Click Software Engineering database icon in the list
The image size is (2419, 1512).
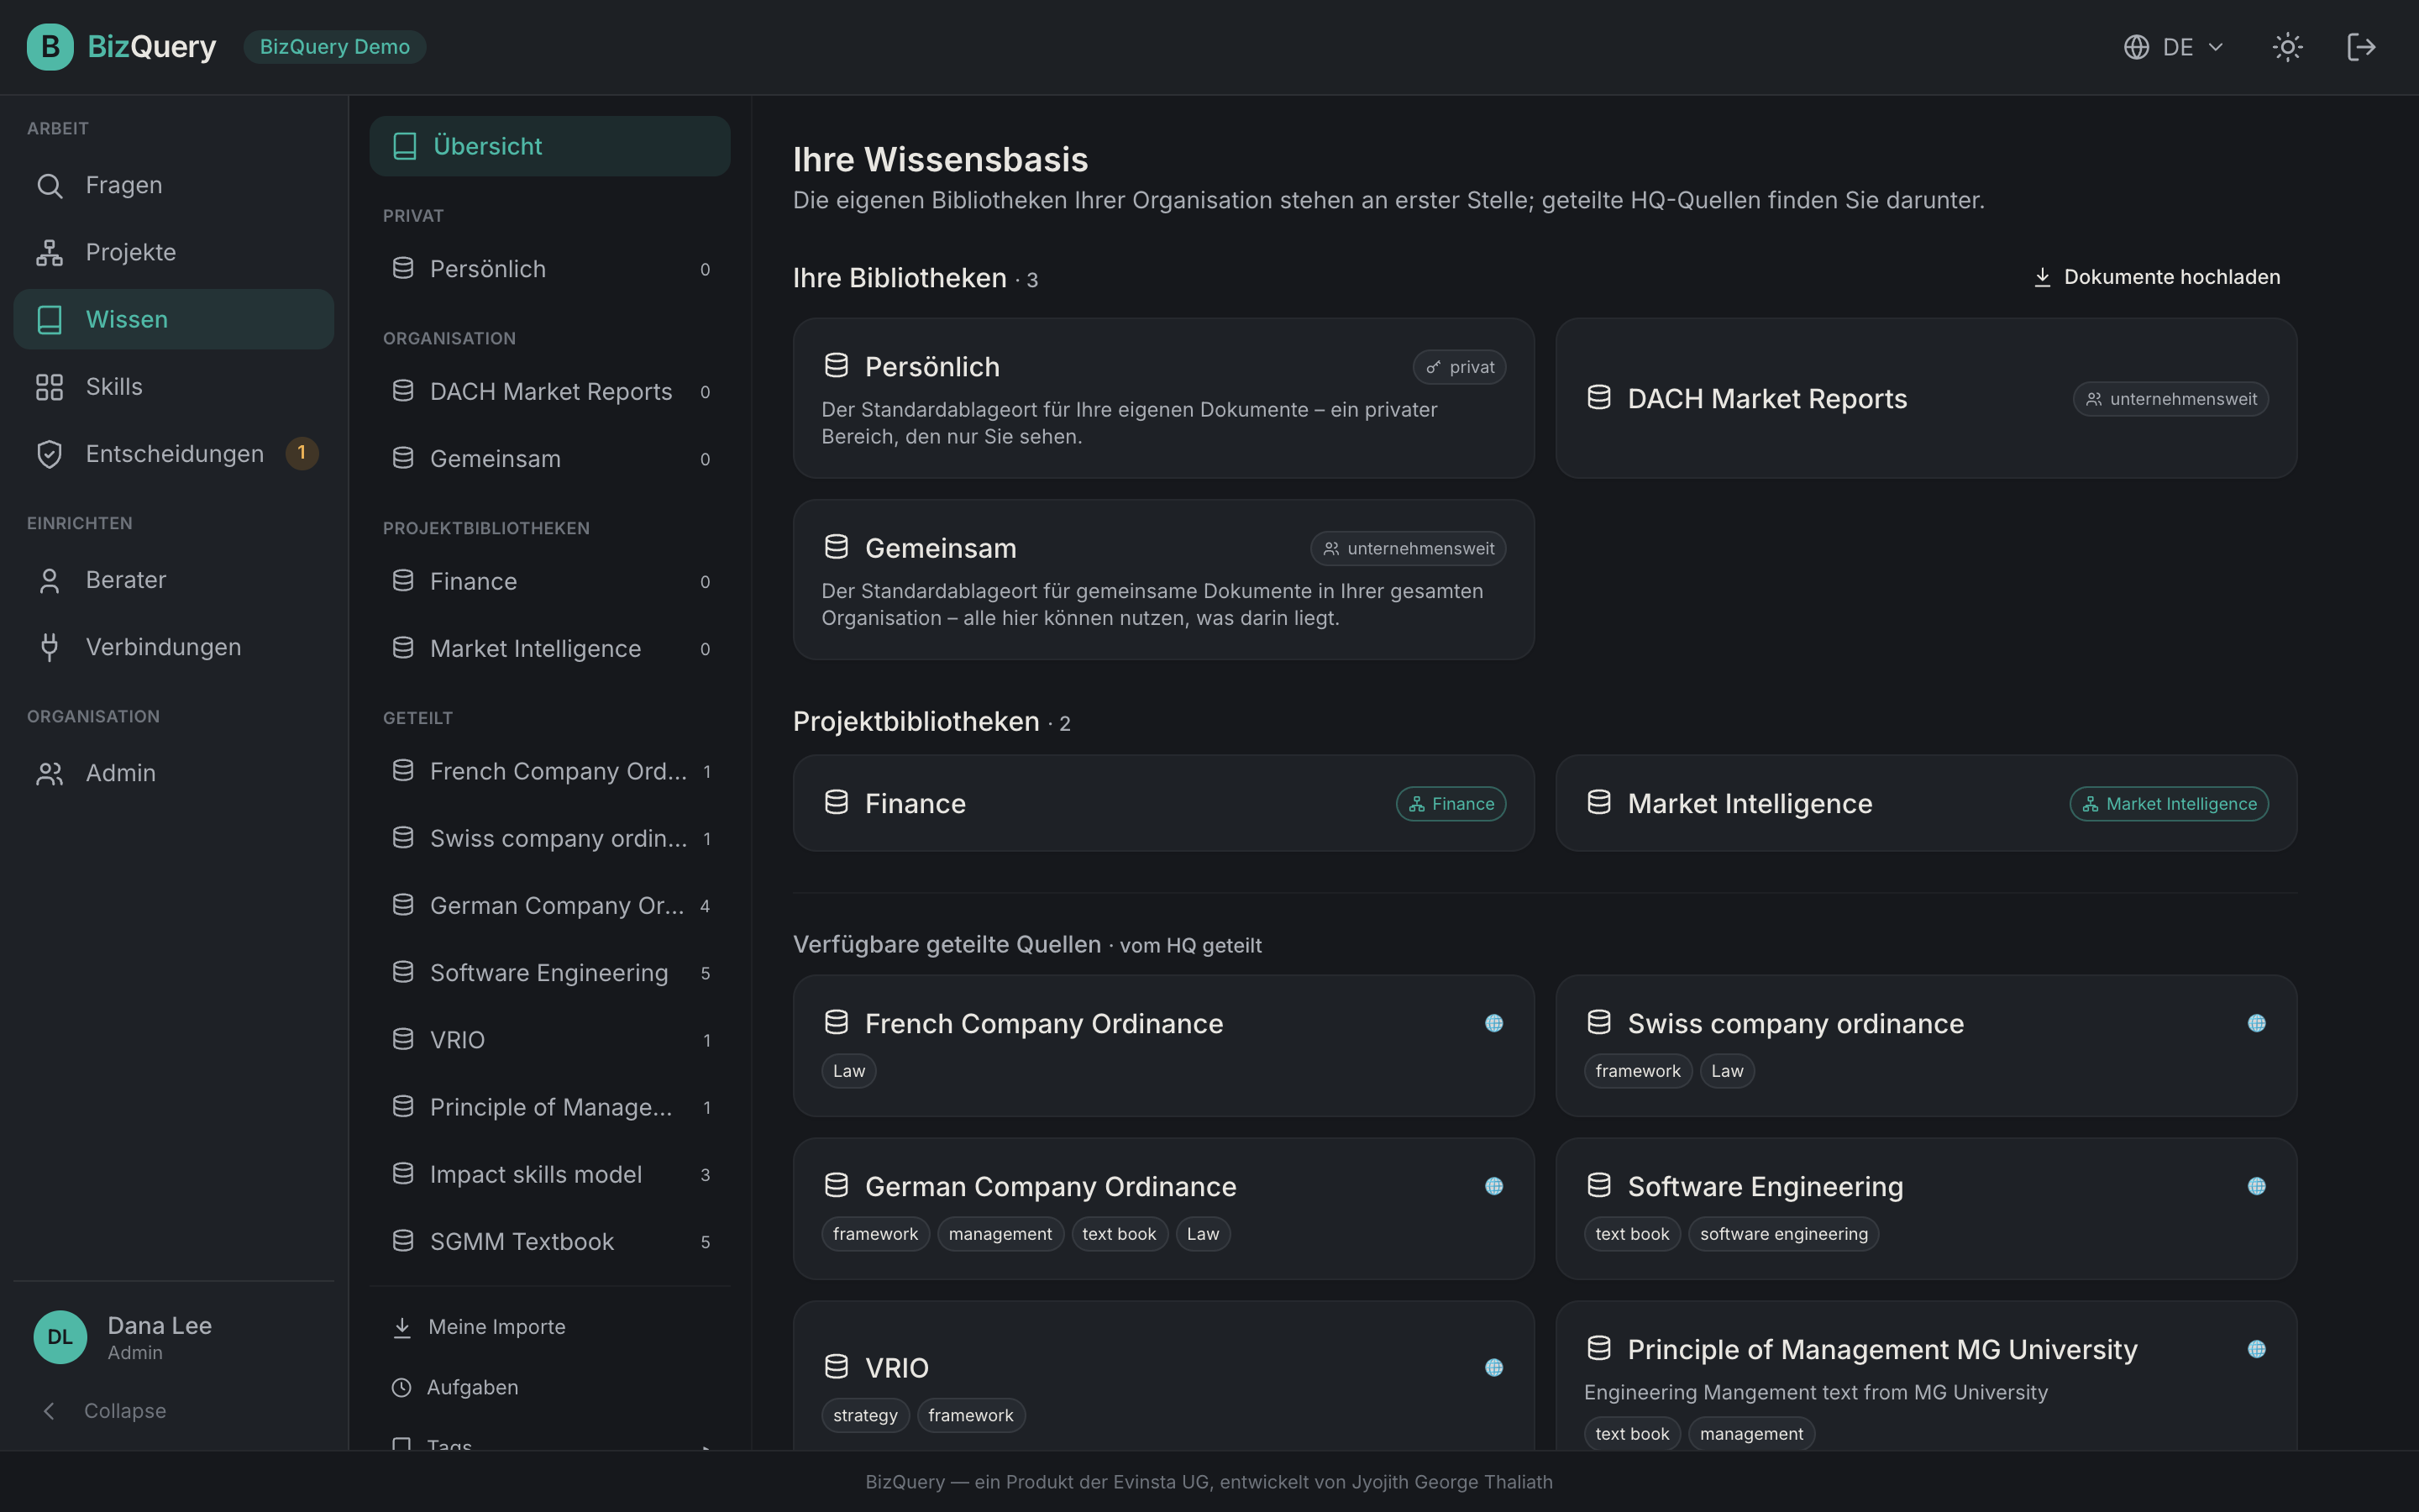click(403, 972)
